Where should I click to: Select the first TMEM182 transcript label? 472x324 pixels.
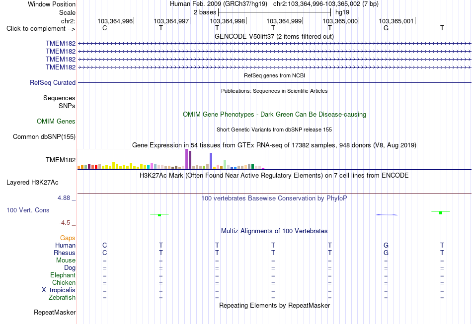[x=61, y=44]
